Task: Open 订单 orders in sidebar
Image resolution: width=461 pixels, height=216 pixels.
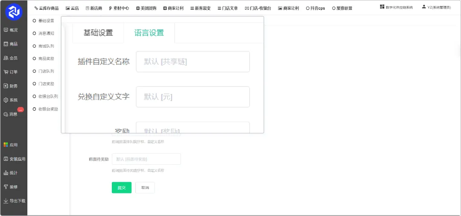Action: pyautogui.click(x=11, y=72)
